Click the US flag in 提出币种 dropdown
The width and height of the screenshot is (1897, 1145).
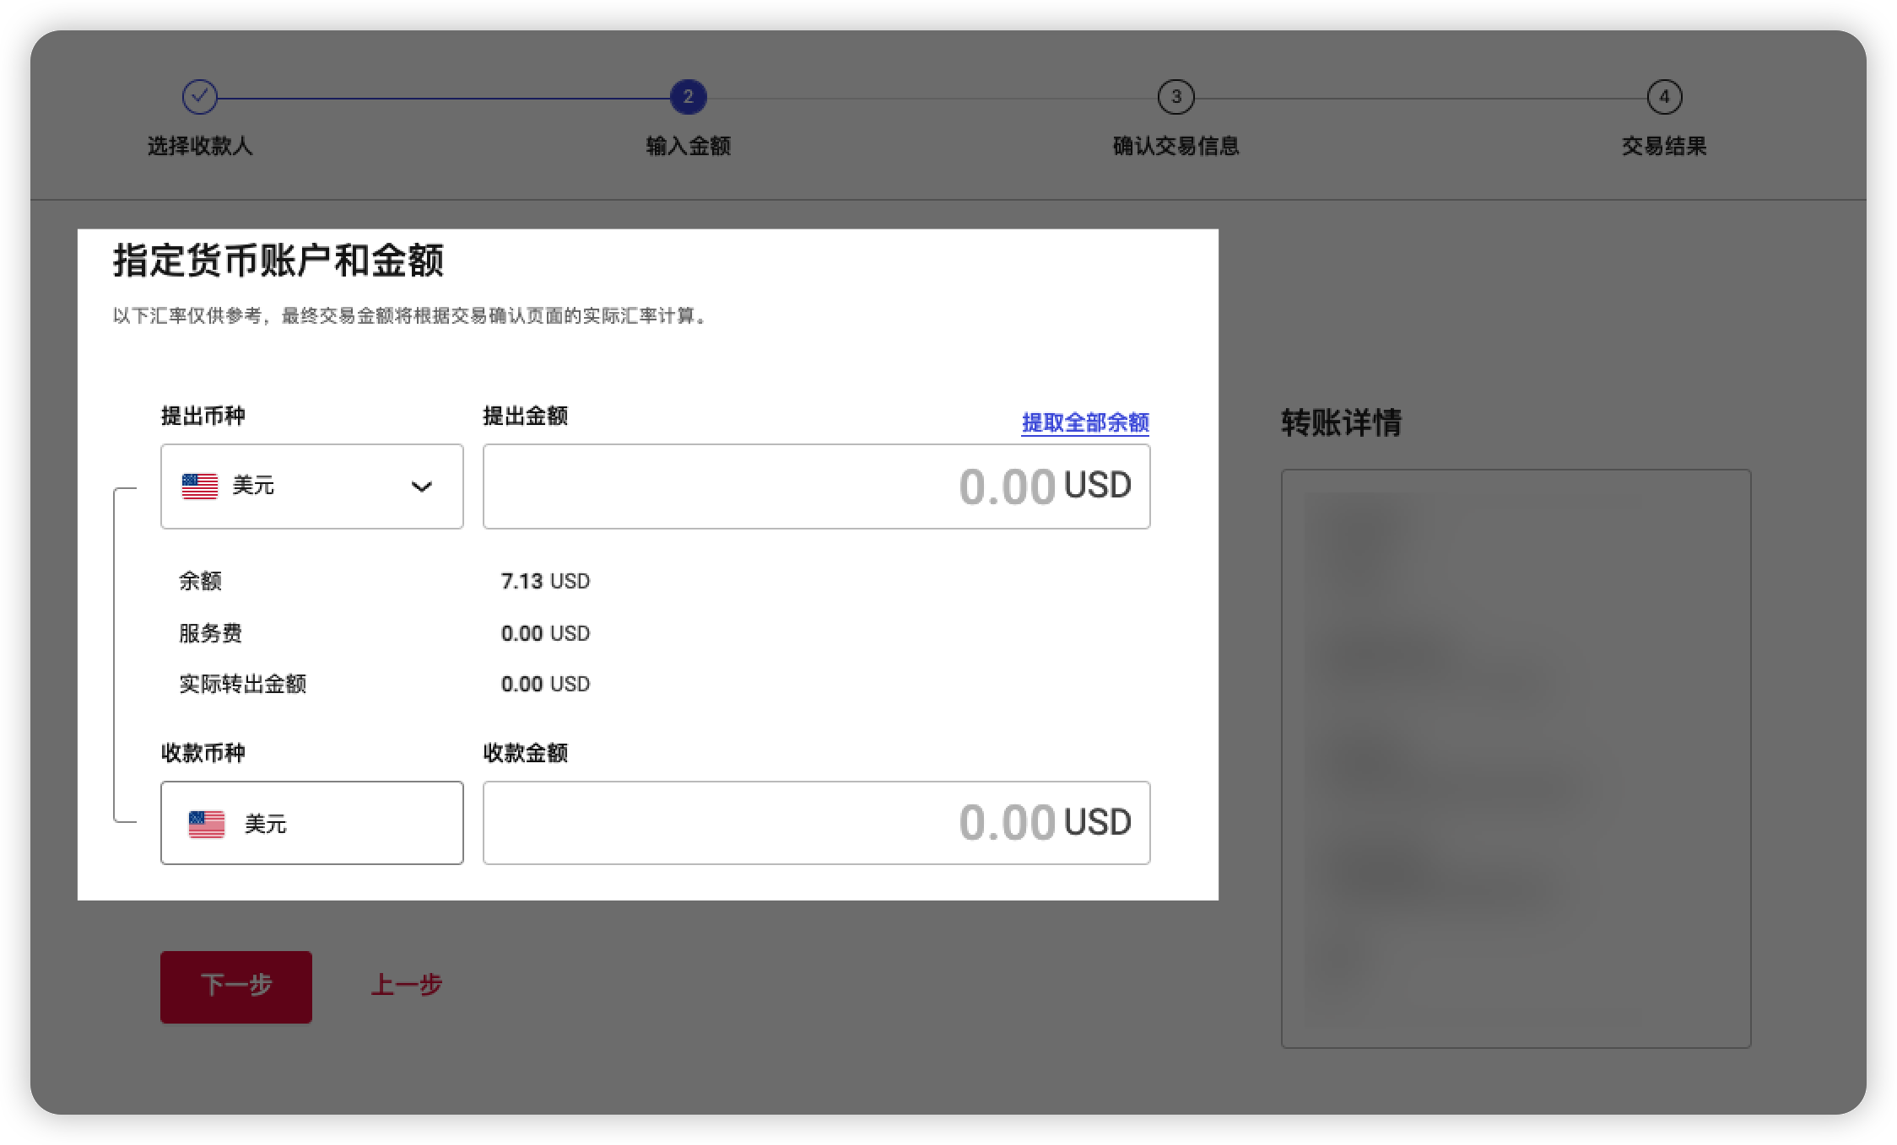[x=200, y=486]
